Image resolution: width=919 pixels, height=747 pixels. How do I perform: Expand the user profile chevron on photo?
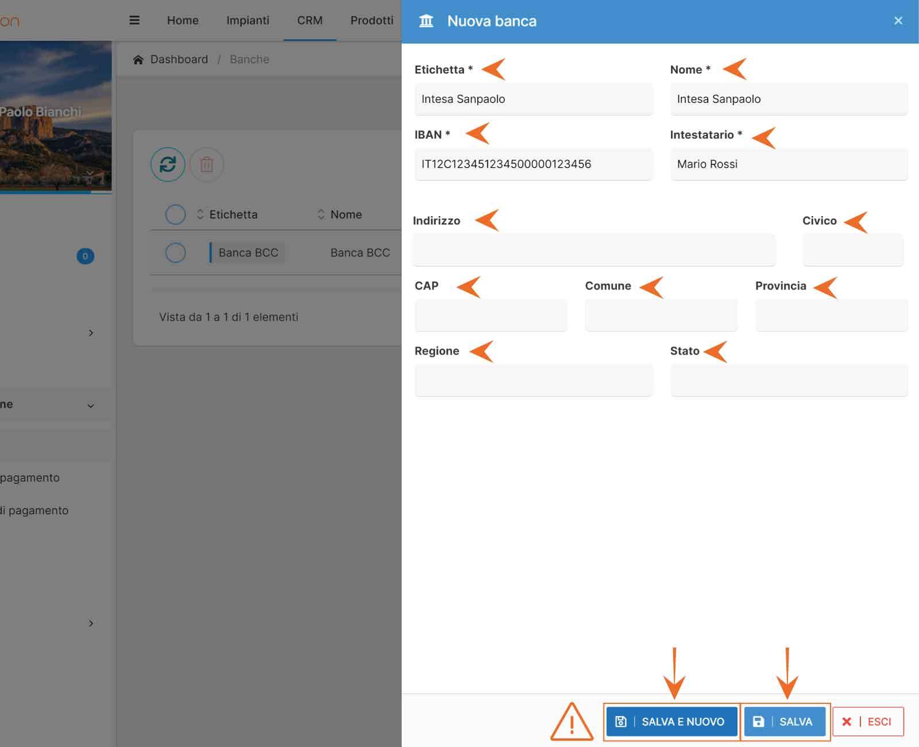(90, 172)
